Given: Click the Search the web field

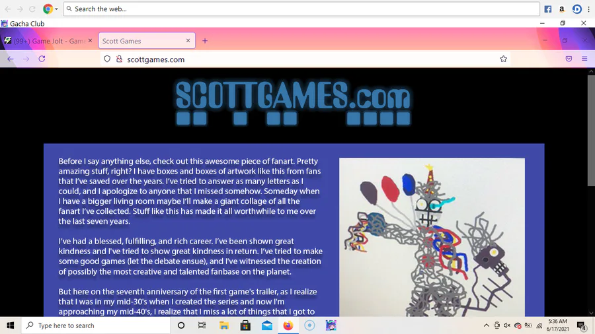Looking at the screenshot, I should [301, 9].
